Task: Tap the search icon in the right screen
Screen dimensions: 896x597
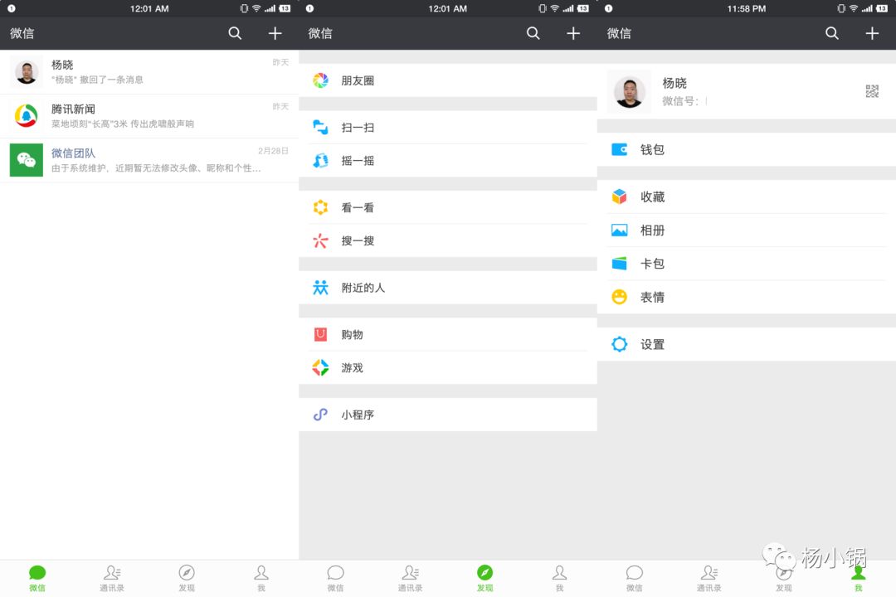Action: pyautogui.click(x=832, y=33)
